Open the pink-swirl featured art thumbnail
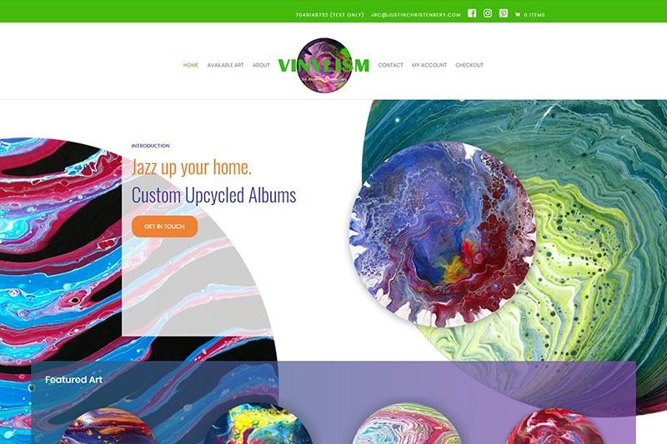The image size is (667, 444). point(407,424)
